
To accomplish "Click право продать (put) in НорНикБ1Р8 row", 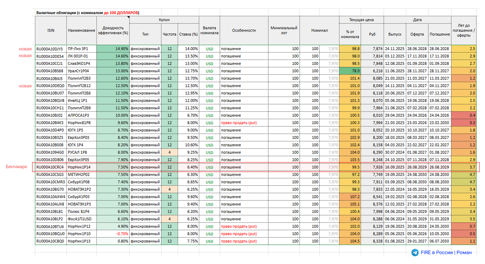I will pyautogui.click(x=239, y=123).
